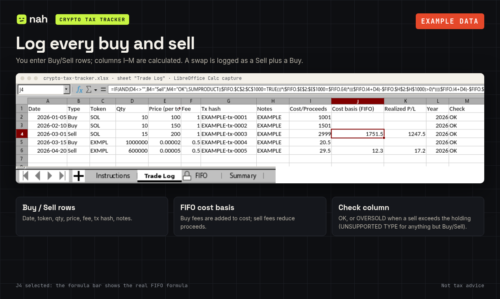500x299 pixels.
Task: Select the cost cell 2999
Action: click(x=310, y=134)
